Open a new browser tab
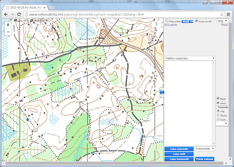 click(52, 7)
